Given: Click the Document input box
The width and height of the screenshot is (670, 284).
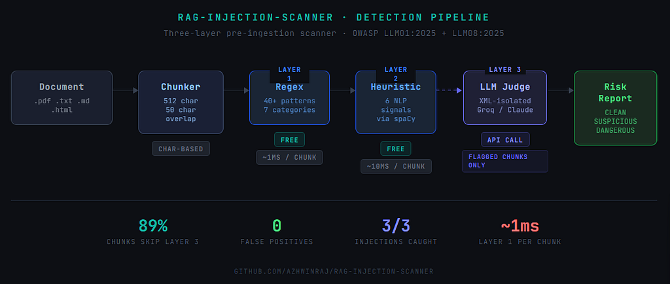Looking at the screenshot, I should pyautogui.click(x=62, y=98).
